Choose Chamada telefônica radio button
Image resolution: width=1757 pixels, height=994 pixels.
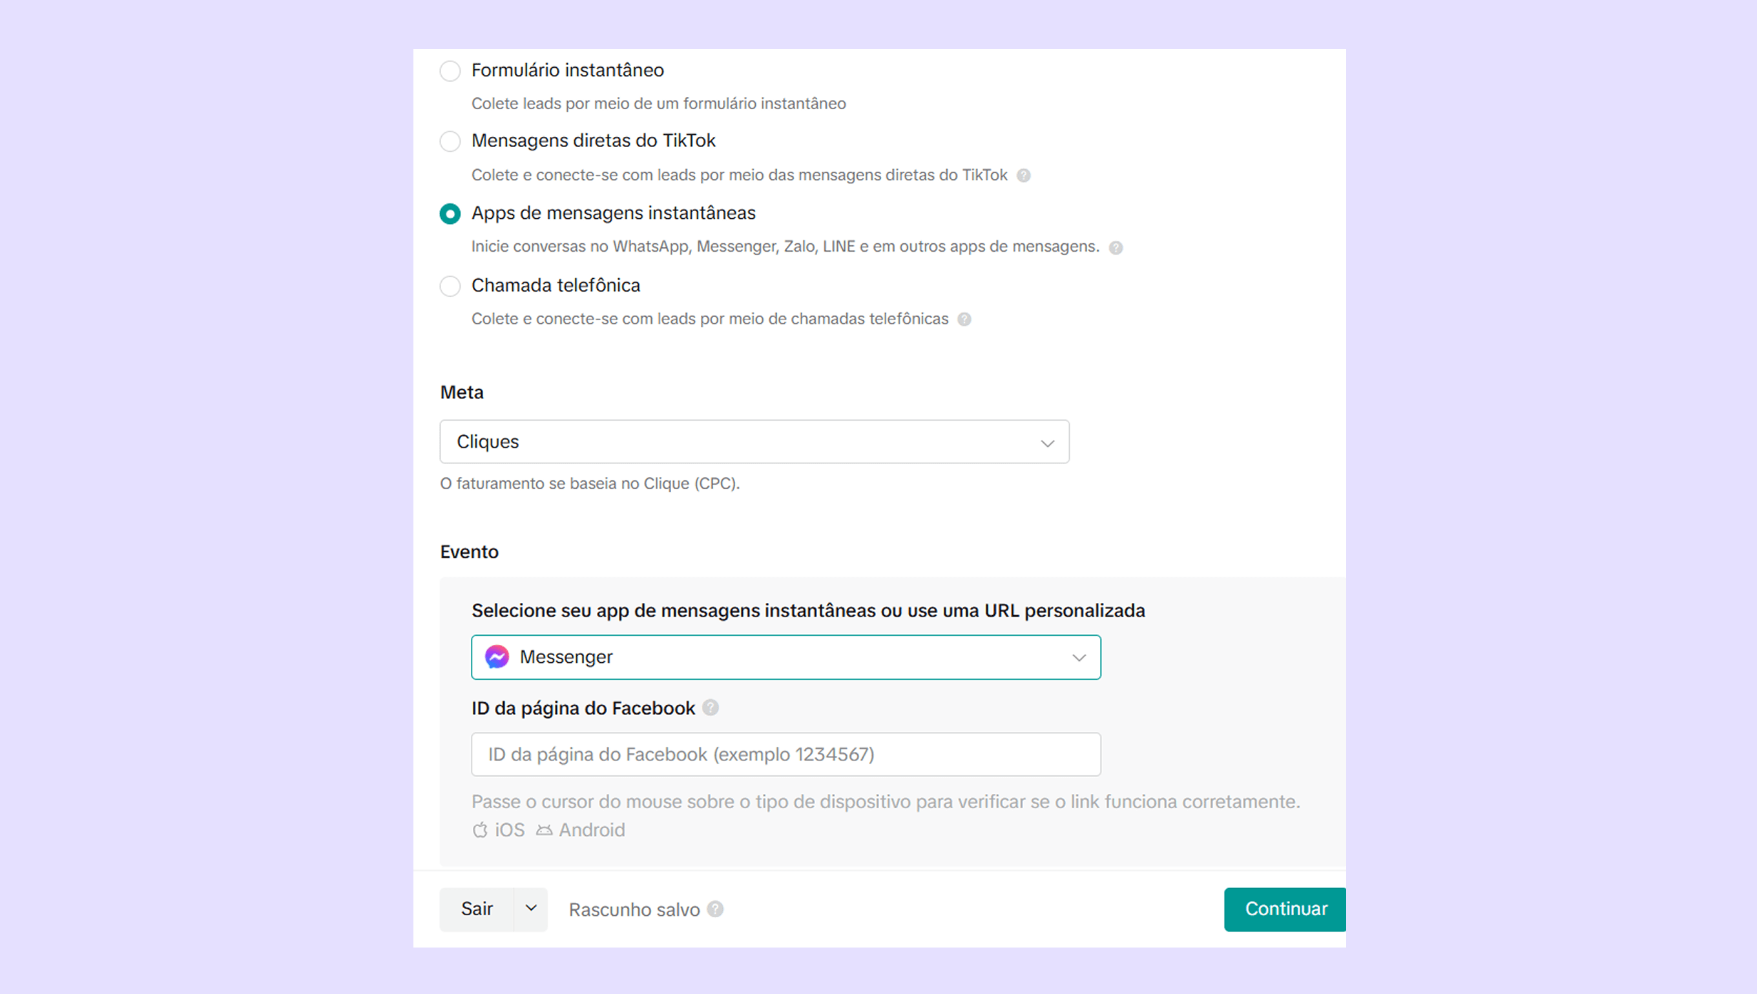coord(450,286)
